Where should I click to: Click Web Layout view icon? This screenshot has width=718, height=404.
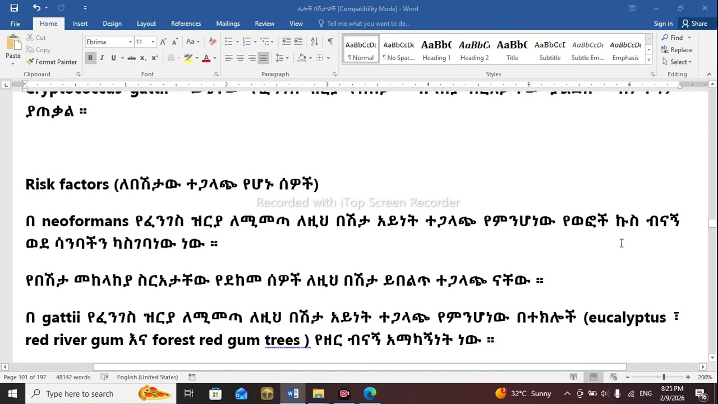coord(614,377)
